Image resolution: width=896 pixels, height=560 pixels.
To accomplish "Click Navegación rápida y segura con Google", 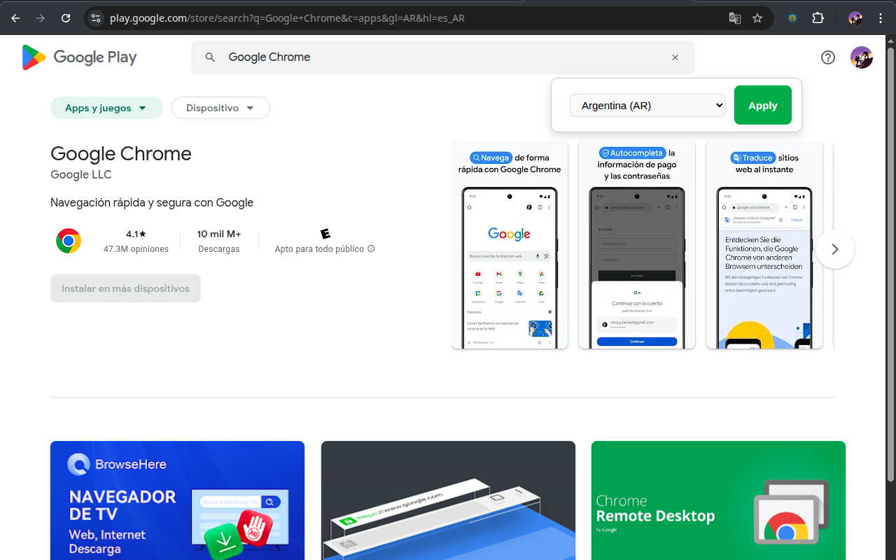I will [x=152, y=202].
